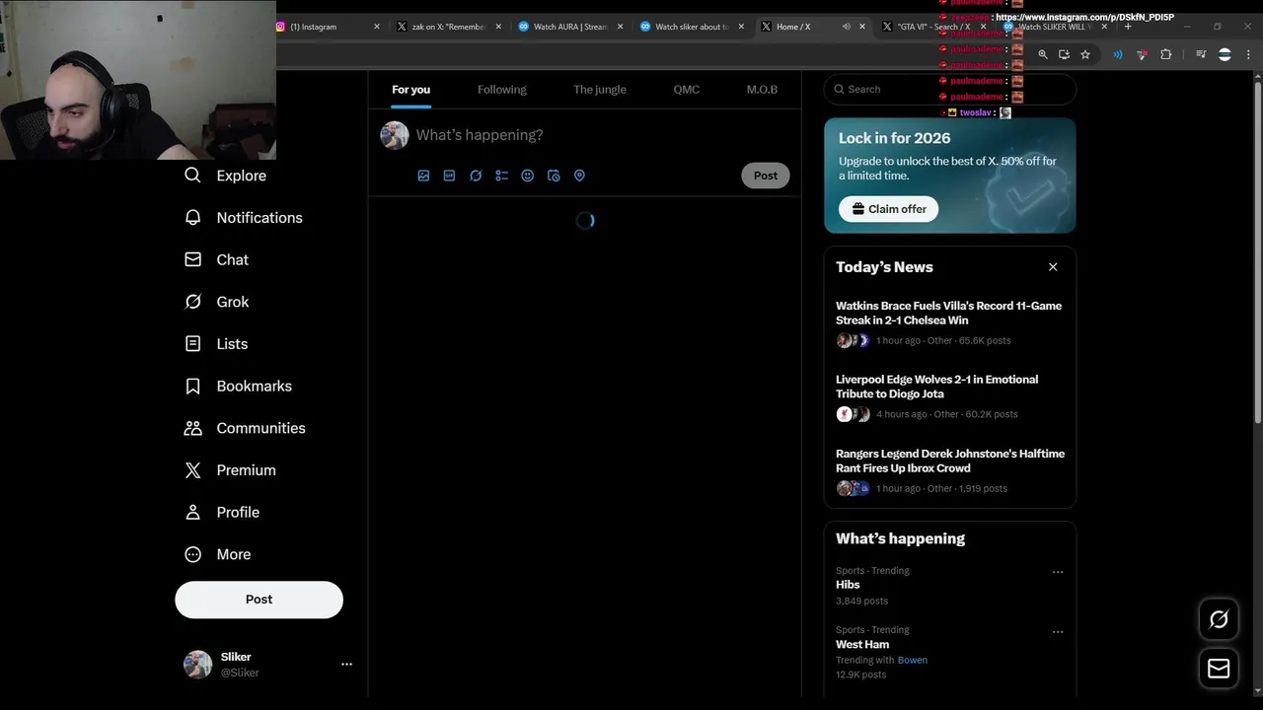The height and width of the screenshot is (710, 1263).
Task: Open the floating Grok button at bottom right
Action: (x=1219, y=619)
